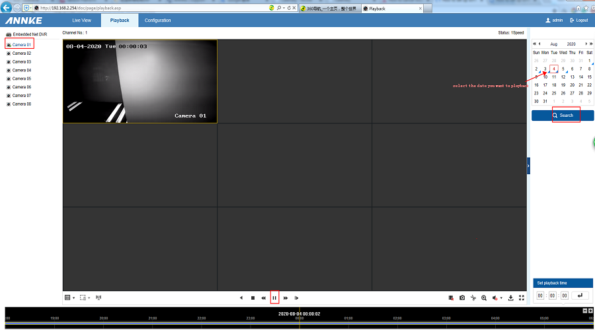The image size is (595, 330).
Task: Collapse the right side panel arrow
Action: (x=528, y=166)
